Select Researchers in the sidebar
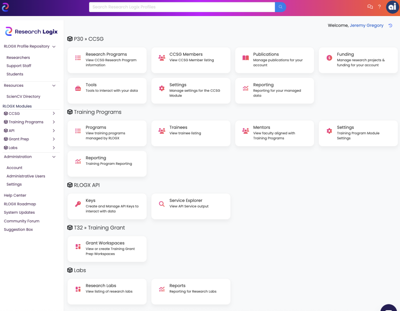This screenshot has width=400, height=311. click(18, 57)
